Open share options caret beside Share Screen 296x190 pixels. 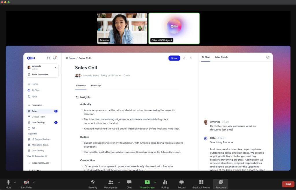155,182
